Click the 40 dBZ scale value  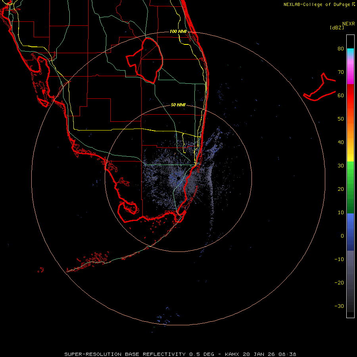341,142
